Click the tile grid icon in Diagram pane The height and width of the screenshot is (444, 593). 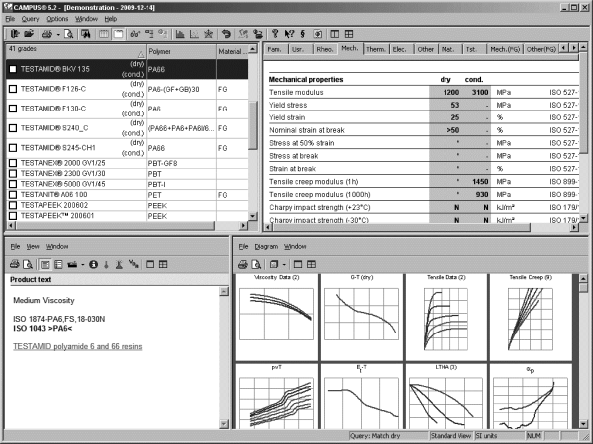[311, 264]
